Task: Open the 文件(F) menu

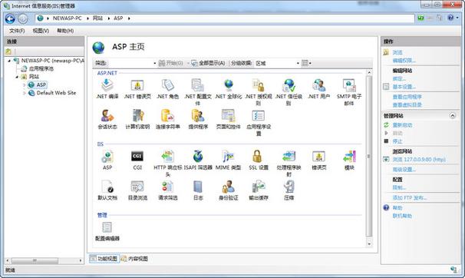Action: [x=17, y=31]
